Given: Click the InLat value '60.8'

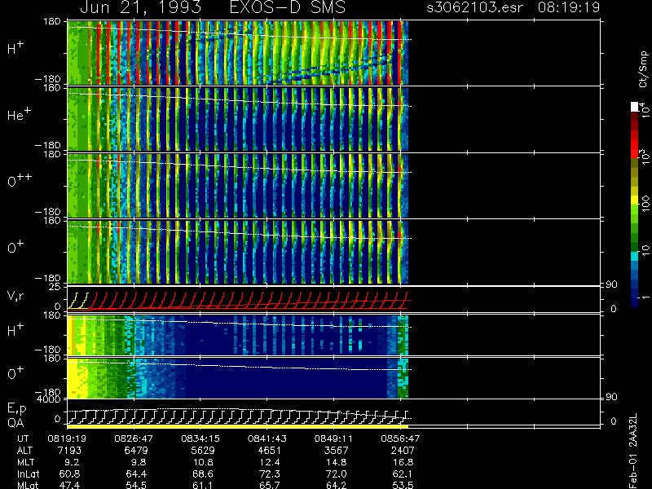Looking at the screenshot, I should tap(70, 474).
